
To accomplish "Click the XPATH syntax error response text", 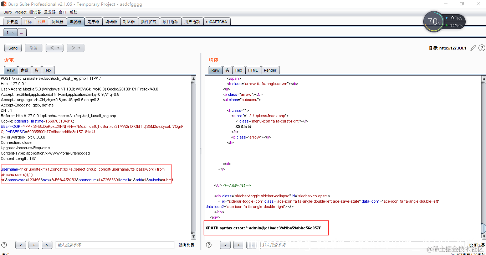I will pos(264,228).
